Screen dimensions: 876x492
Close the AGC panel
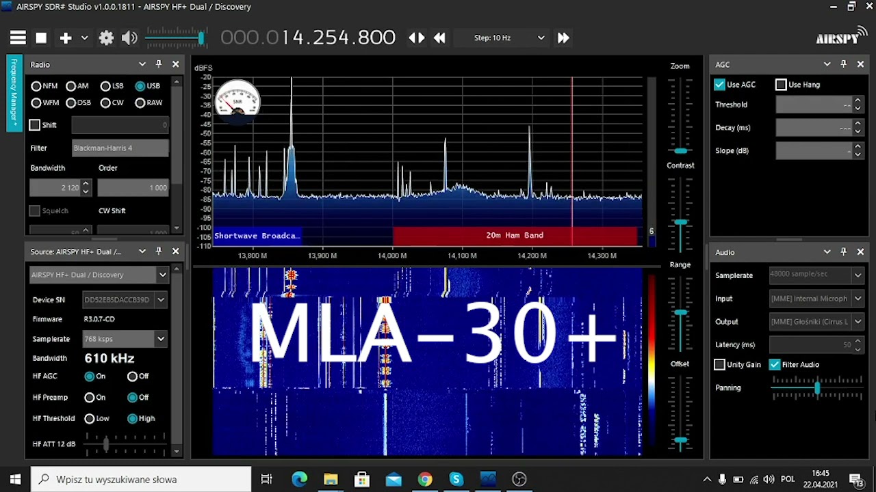860,64
